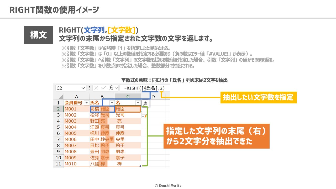The height and width of the screenshot is (189, 336).
Task: Open the AutoCorrect options lightning icon
Action: [144, 115]
